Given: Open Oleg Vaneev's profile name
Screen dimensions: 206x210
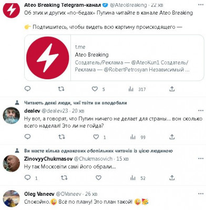Looking at the screenshot, I should pos(39,194).
